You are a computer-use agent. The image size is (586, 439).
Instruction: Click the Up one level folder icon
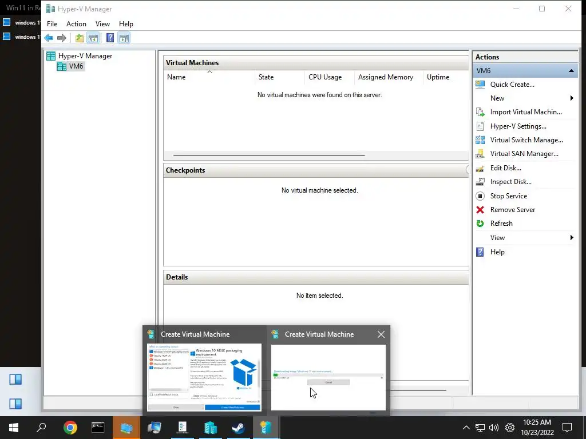(x=79, y=38)
